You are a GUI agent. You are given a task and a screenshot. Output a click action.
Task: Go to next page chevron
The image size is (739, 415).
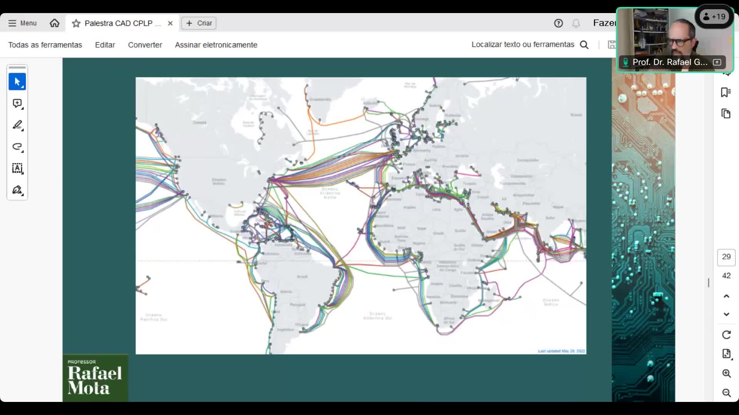pyautogui.click(x=726, y=314)
